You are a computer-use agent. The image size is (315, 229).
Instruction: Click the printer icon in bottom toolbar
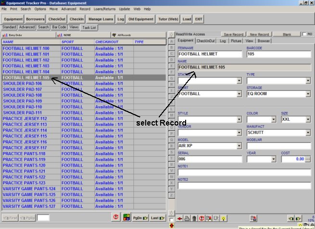click(187, 218)
